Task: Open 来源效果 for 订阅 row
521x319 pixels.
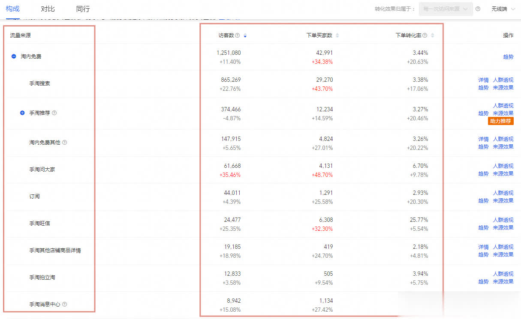Action: point(503,201)
